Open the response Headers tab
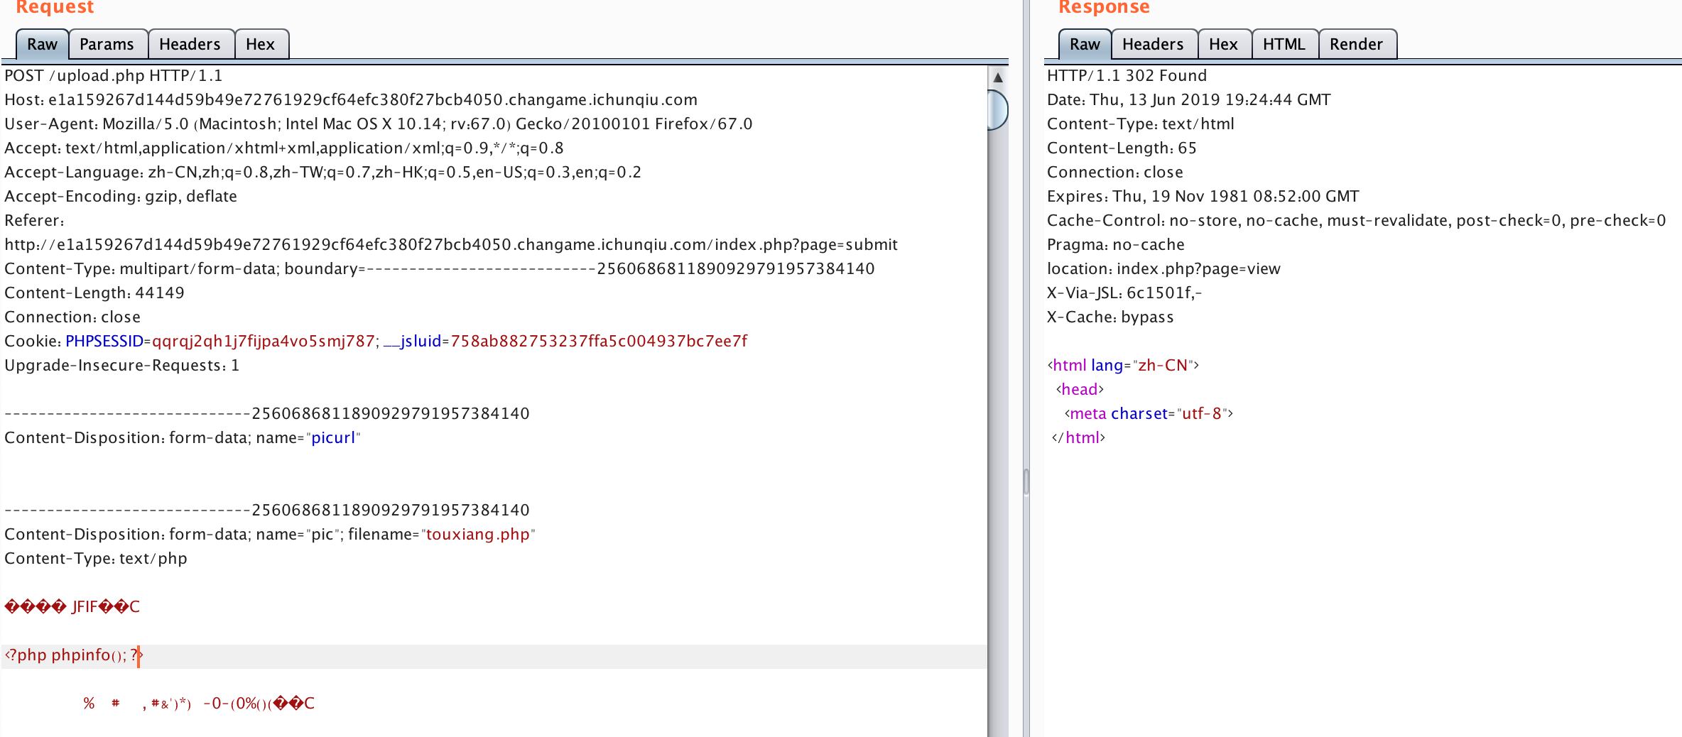Viewport: 1682px width, 737px height. point(1153,44)
